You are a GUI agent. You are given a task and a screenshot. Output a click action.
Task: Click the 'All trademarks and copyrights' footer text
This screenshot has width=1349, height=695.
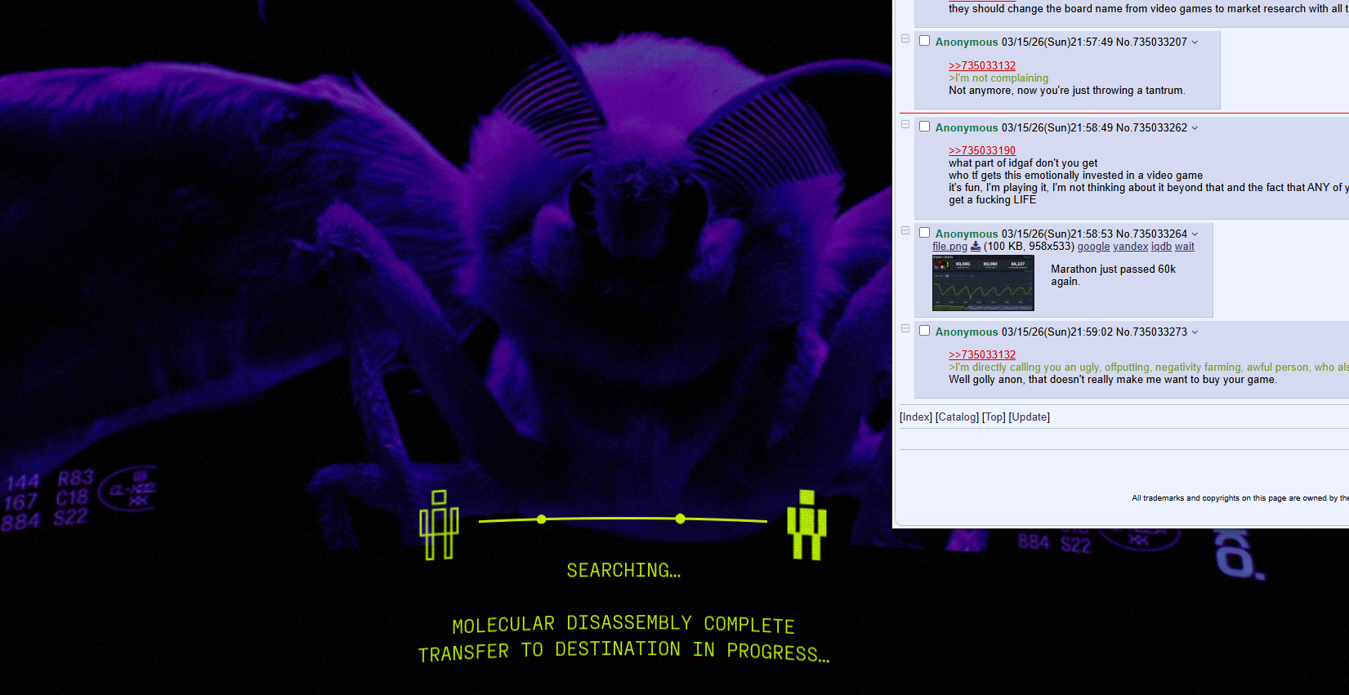point(1240,498)
